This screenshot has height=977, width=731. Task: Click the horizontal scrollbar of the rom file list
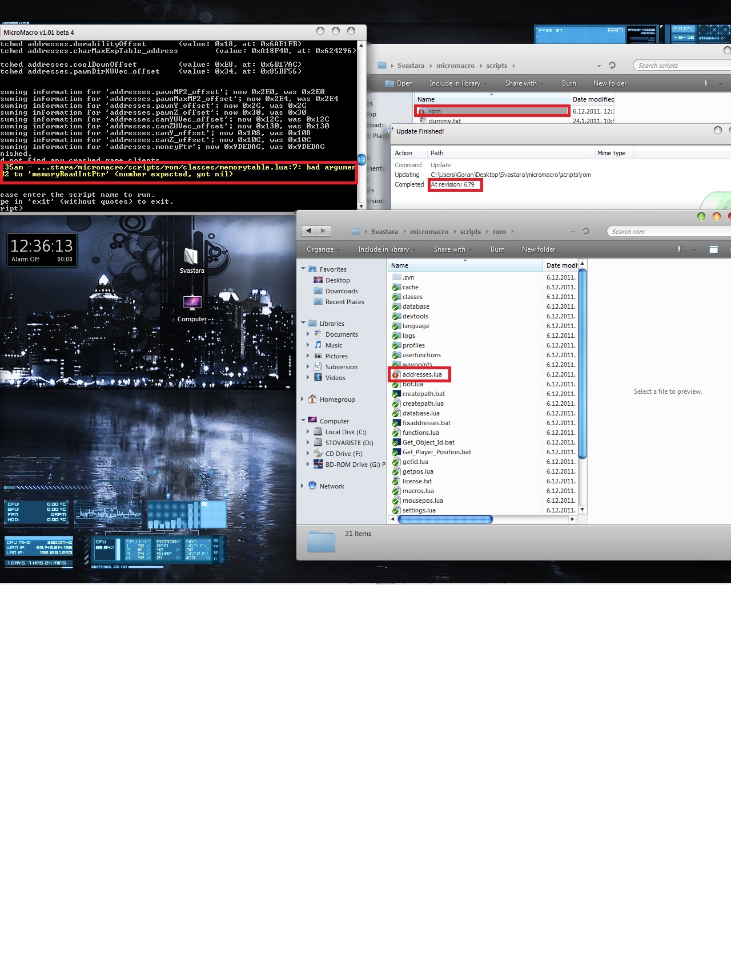[445, 519]
